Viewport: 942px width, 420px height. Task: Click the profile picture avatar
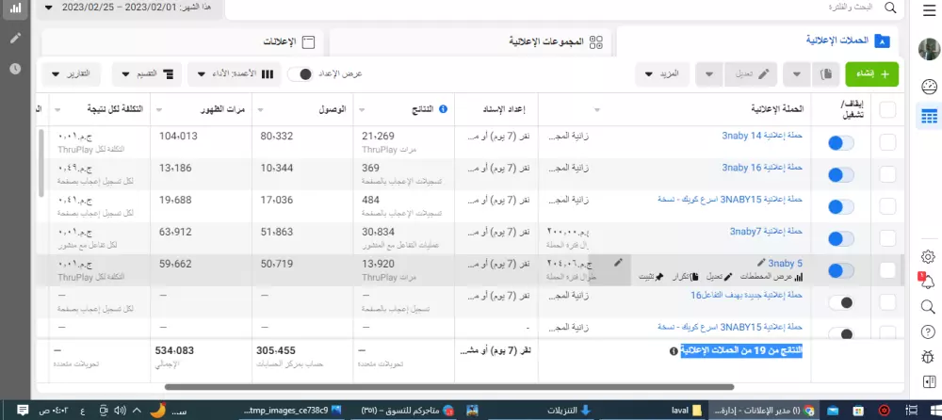[x=929, y=49]
